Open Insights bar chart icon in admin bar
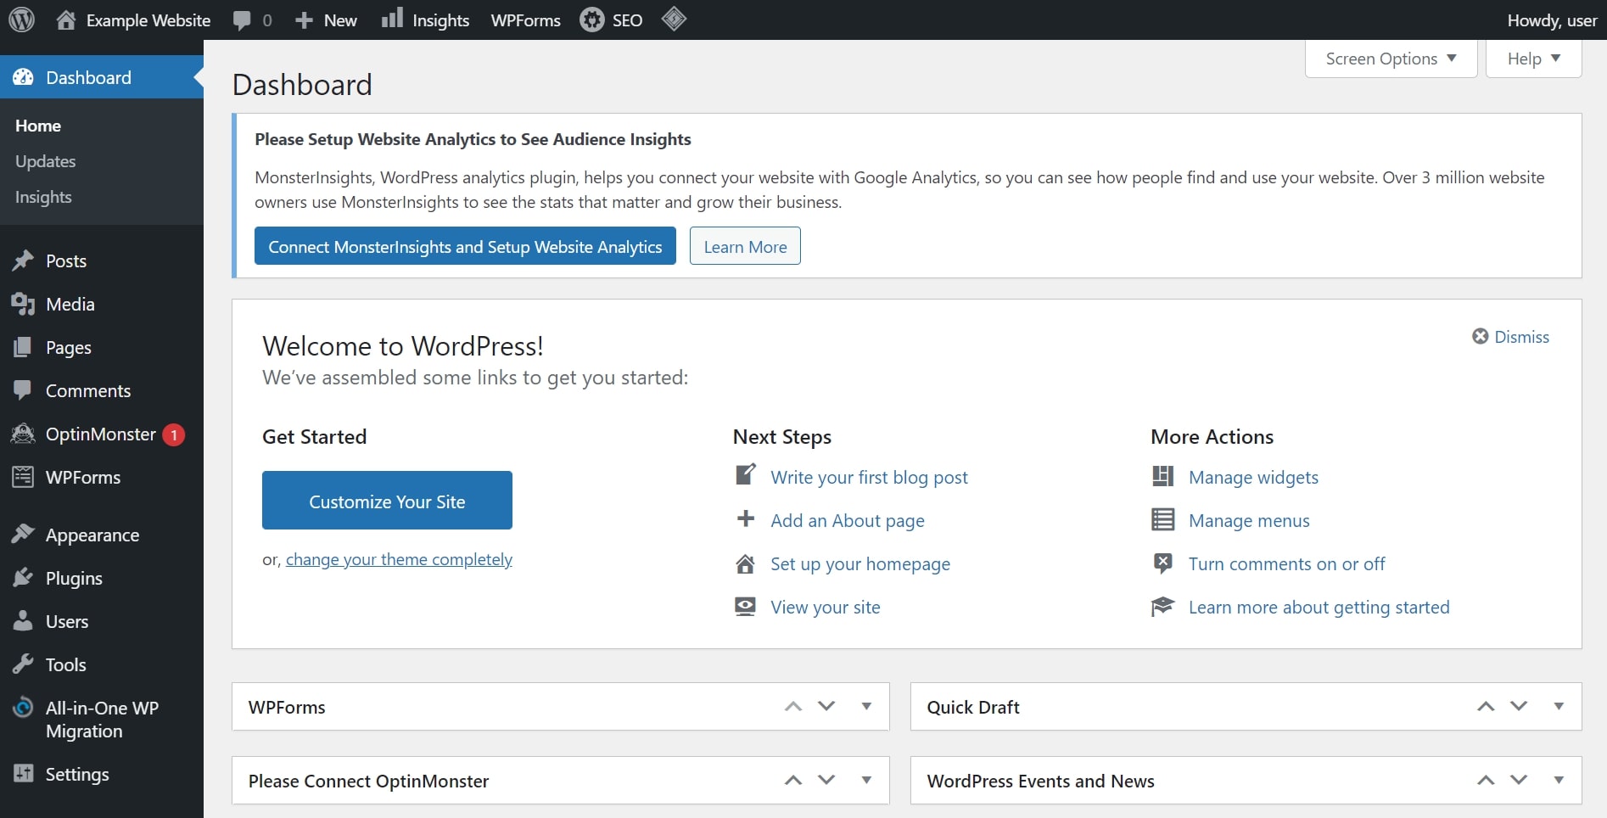The height and width of the screenshot is (818, 1607). click(x=392, y=19)
